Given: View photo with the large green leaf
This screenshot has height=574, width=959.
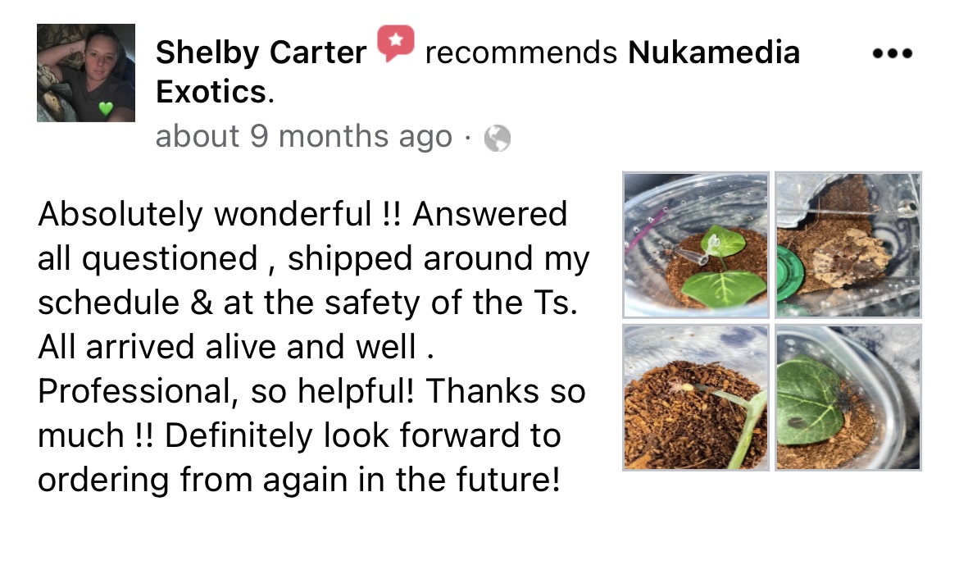Looking at the screenshot, I should 848,397.
